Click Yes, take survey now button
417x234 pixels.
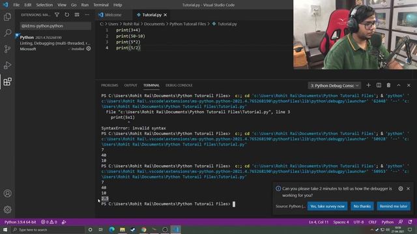tap(327, 206)
